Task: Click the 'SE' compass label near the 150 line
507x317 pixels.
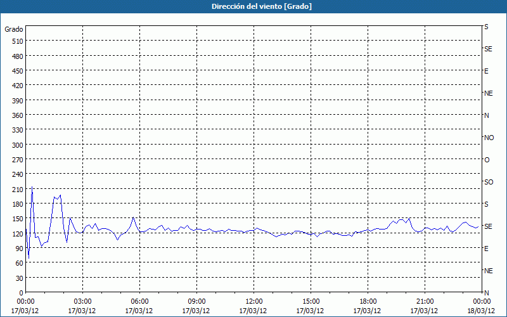Action: [x=488, y=226]
